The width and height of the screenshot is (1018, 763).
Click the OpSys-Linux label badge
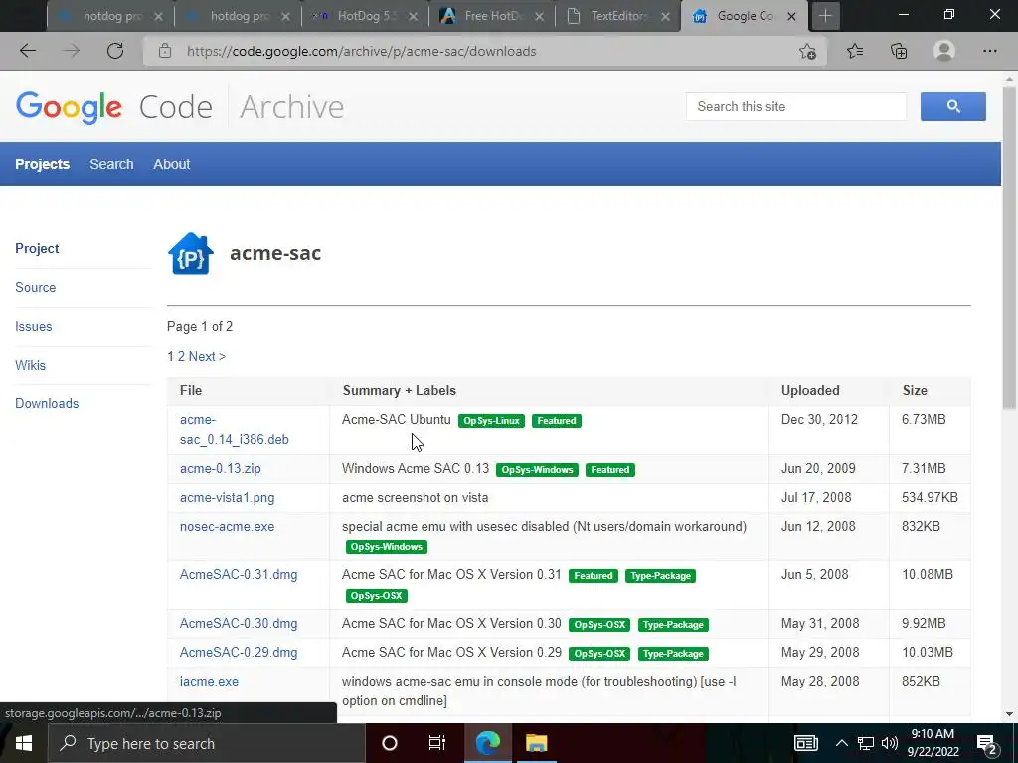pos(491,421)
